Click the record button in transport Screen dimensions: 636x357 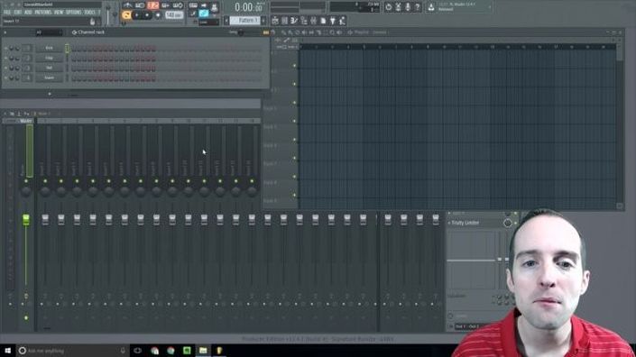(158, 15)
